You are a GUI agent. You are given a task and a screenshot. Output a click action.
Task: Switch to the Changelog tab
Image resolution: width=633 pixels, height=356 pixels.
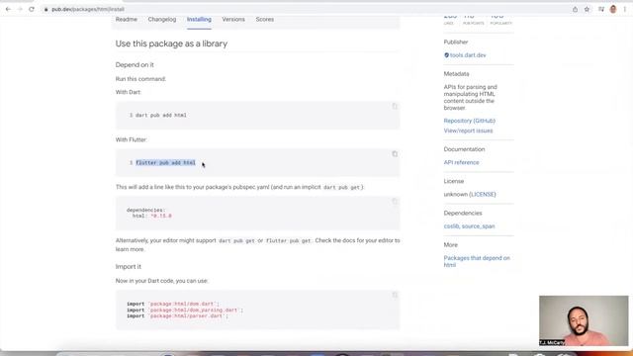pos(162,20)
